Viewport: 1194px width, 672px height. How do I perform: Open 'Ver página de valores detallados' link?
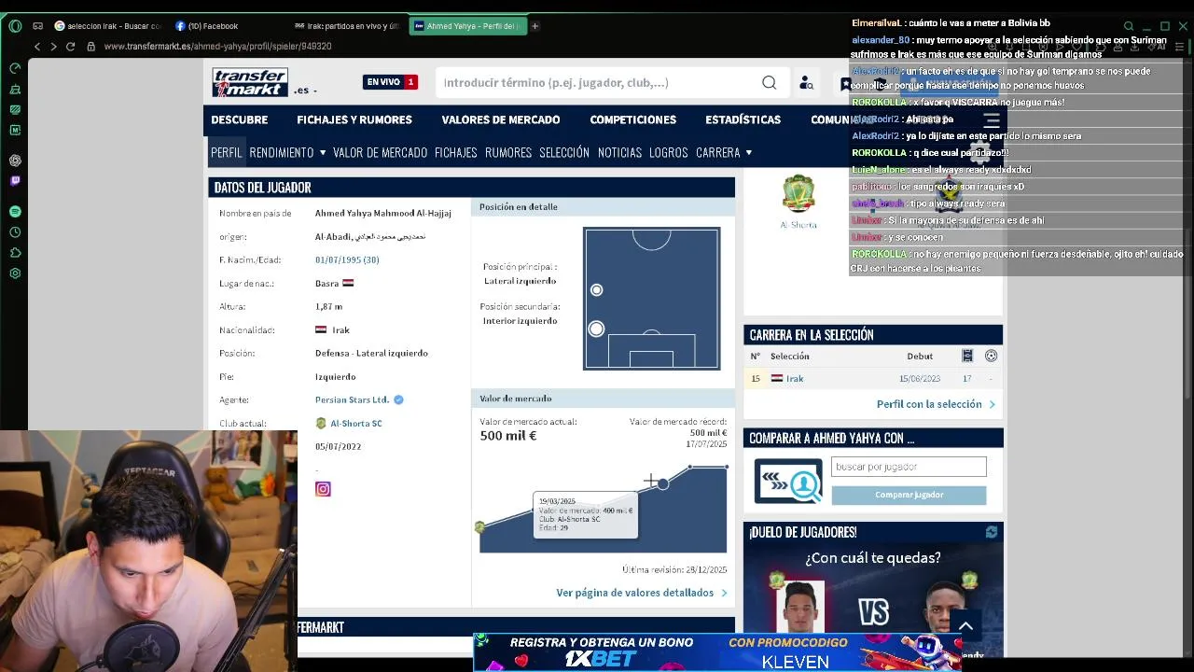641,593
